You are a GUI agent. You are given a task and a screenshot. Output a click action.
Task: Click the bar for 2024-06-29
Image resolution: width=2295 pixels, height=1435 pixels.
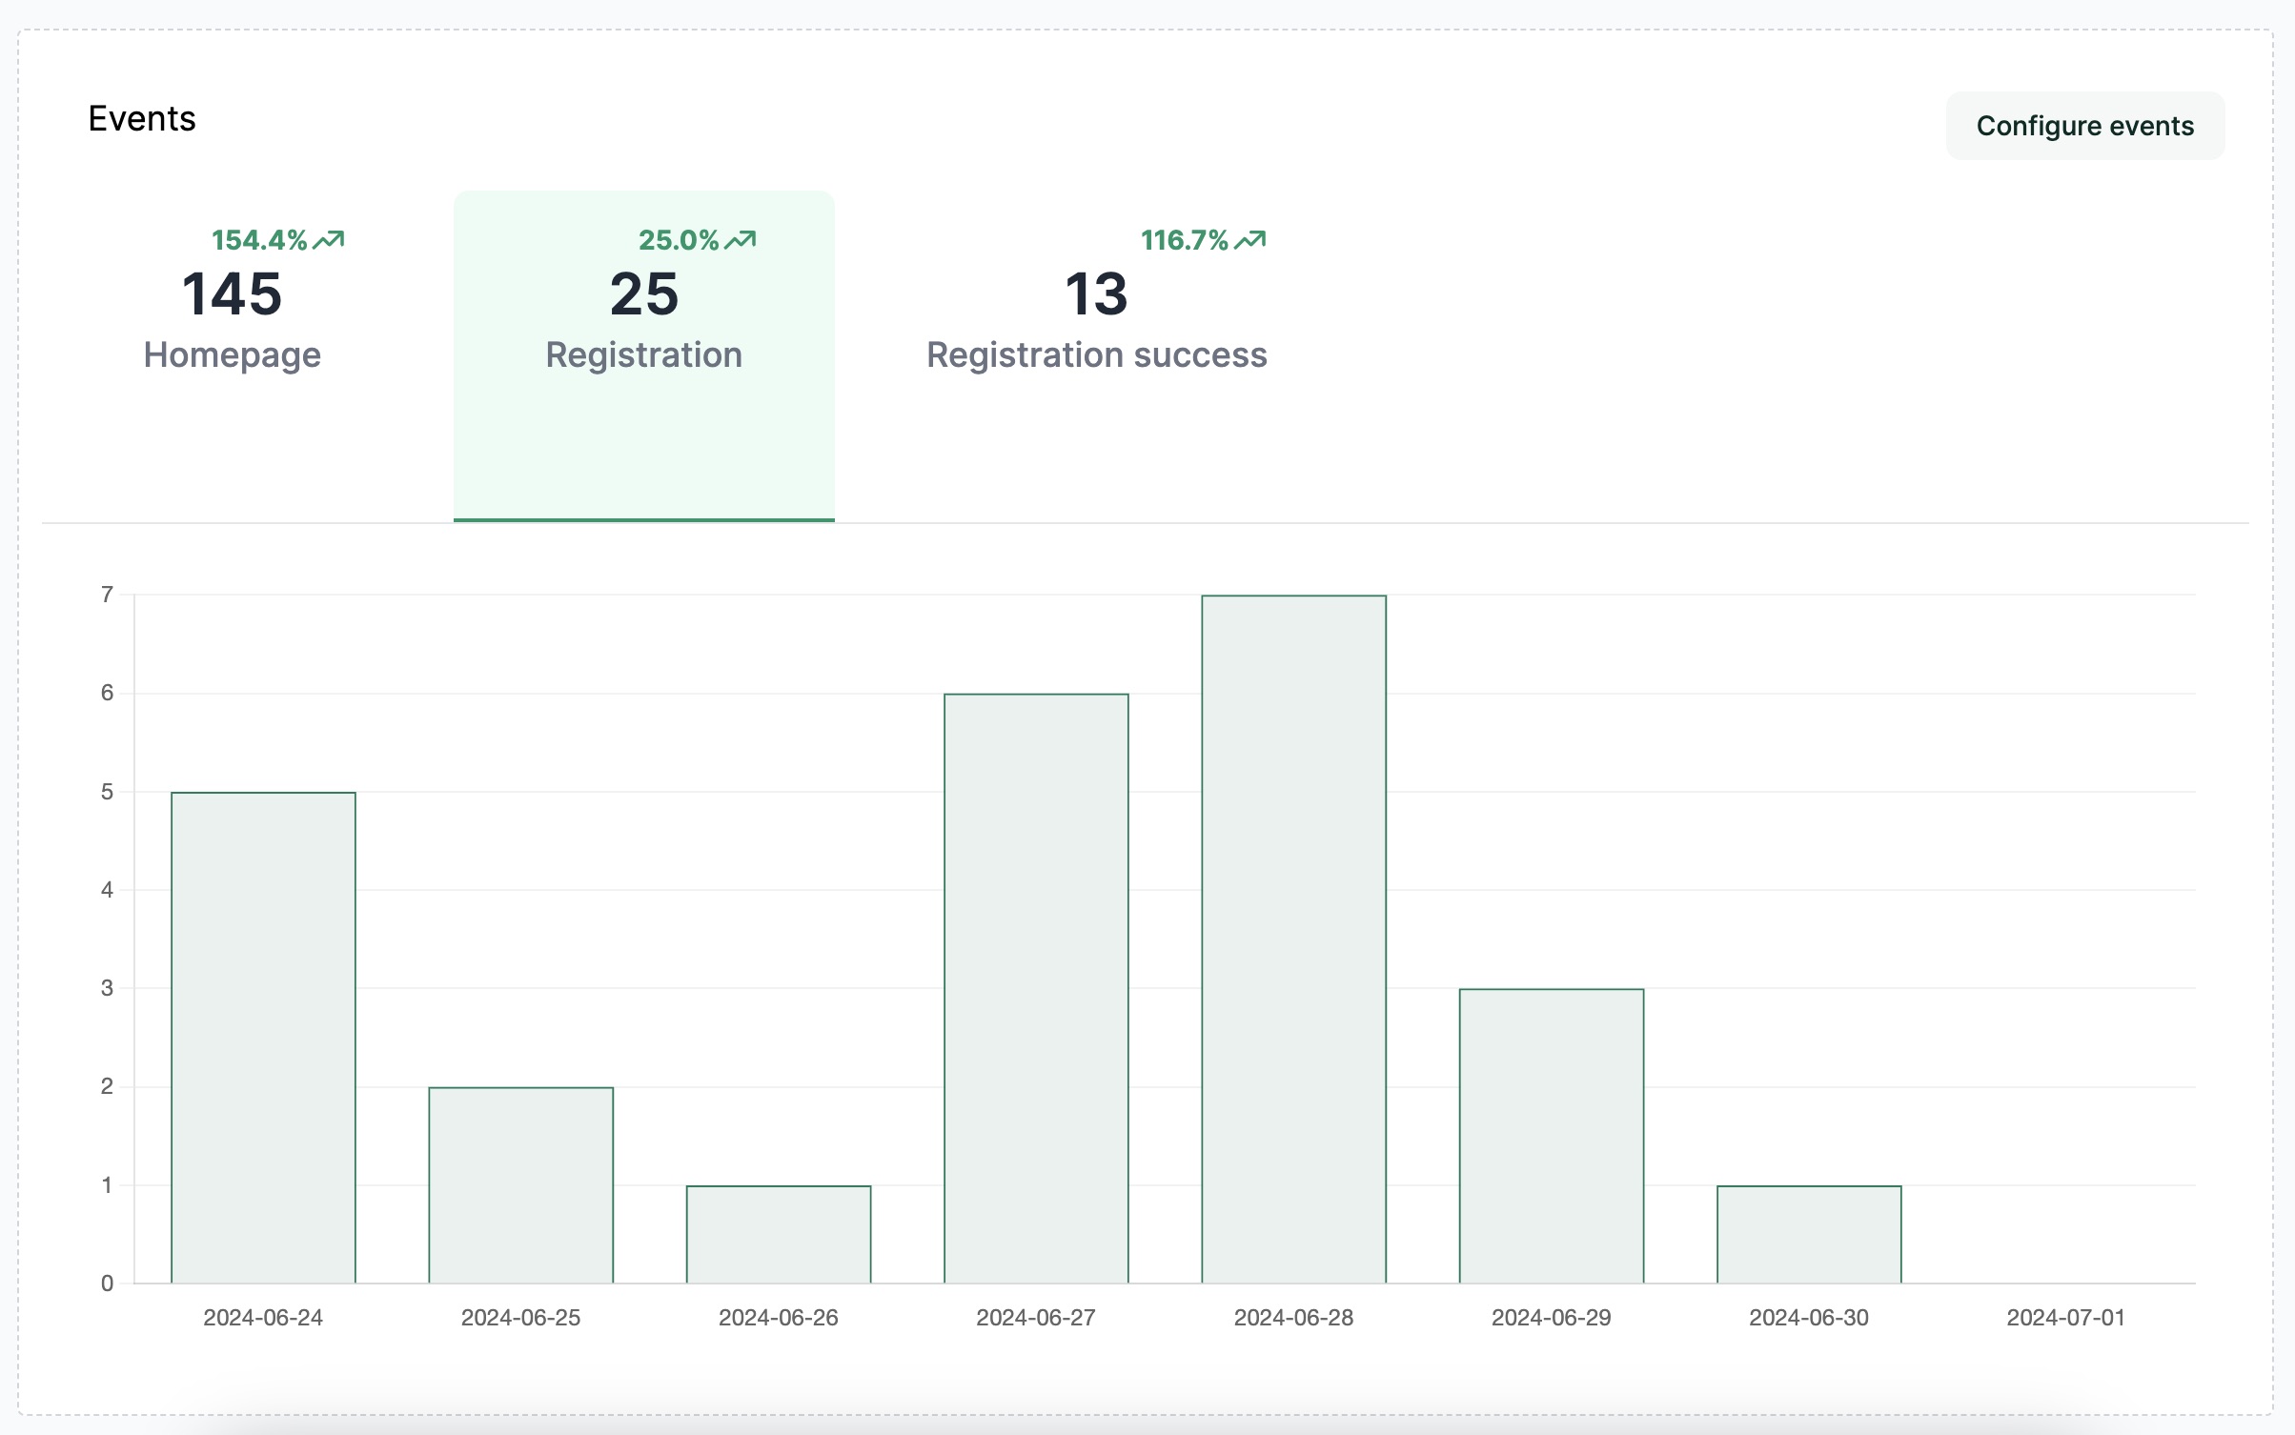coord(1552,1136)
